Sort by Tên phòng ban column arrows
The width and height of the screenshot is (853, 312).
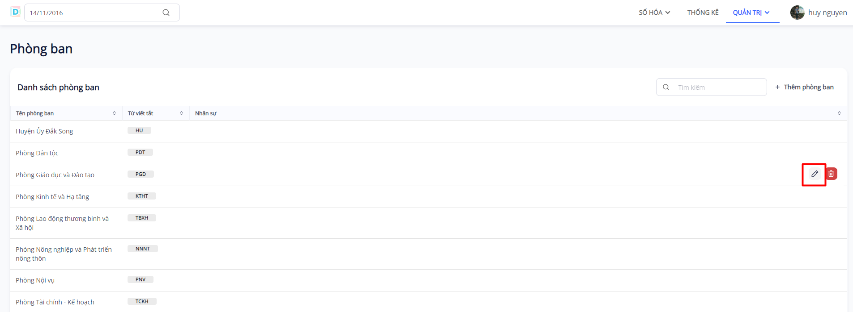(x=114, y=113)
